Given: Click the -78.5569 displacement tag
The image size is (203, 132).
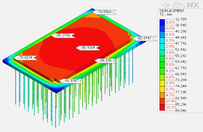Looking at the screenshot, I should coord(105,12).
